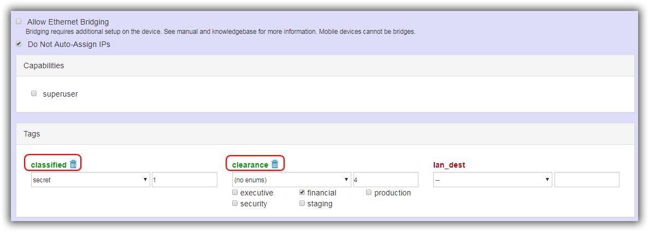Delete the clearance tag via trash icon
The height and width of the screenshot is (232, 649).
click(x=275, y=164)
